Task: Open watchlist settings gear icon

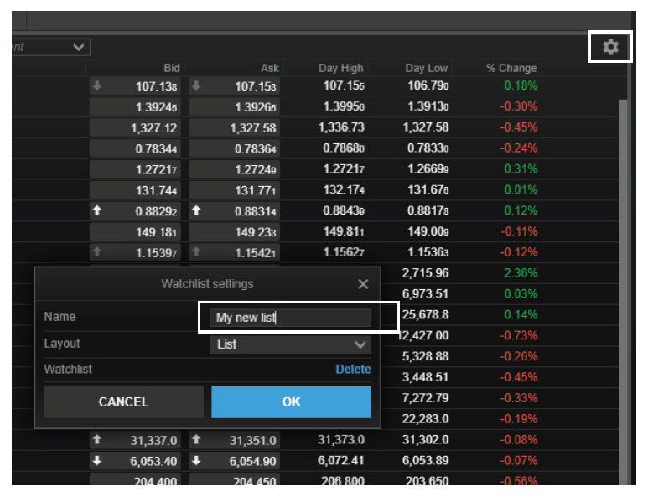Action: click(x=610, y=48)
